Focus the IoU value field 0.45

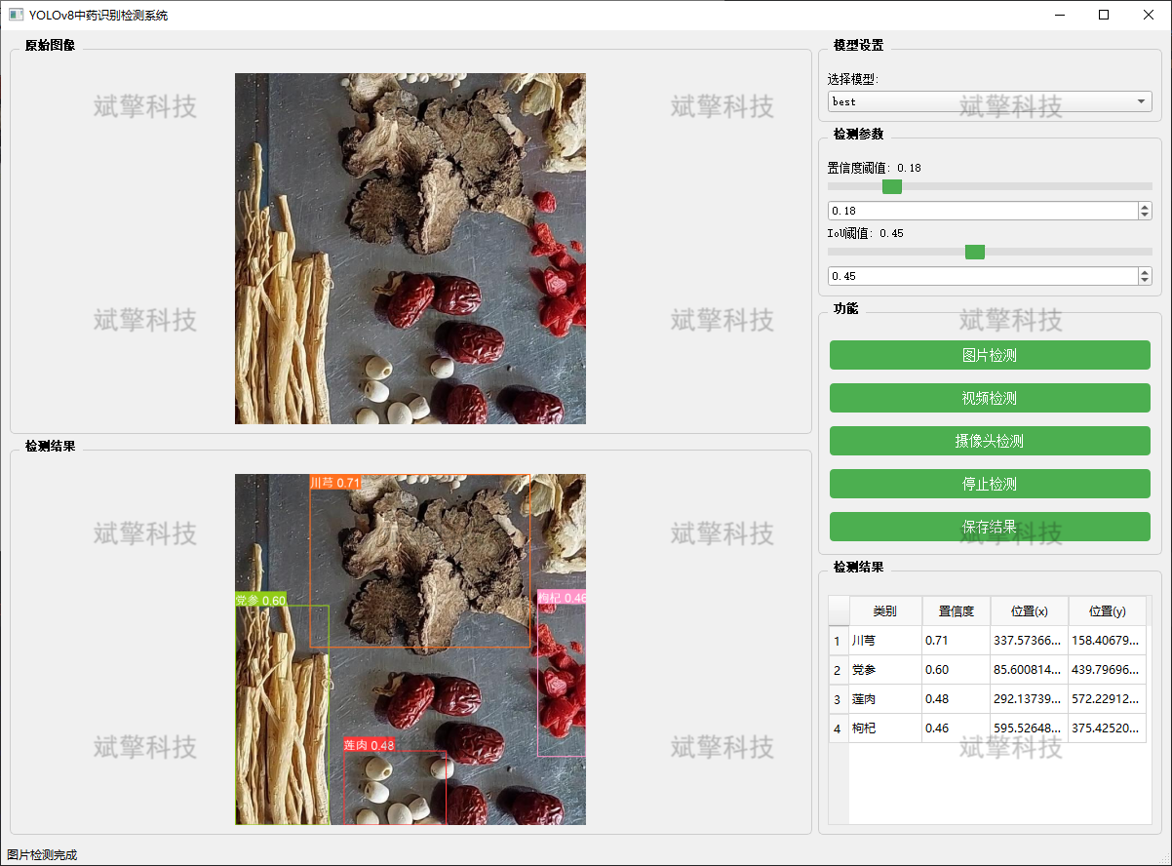(982, 276)
